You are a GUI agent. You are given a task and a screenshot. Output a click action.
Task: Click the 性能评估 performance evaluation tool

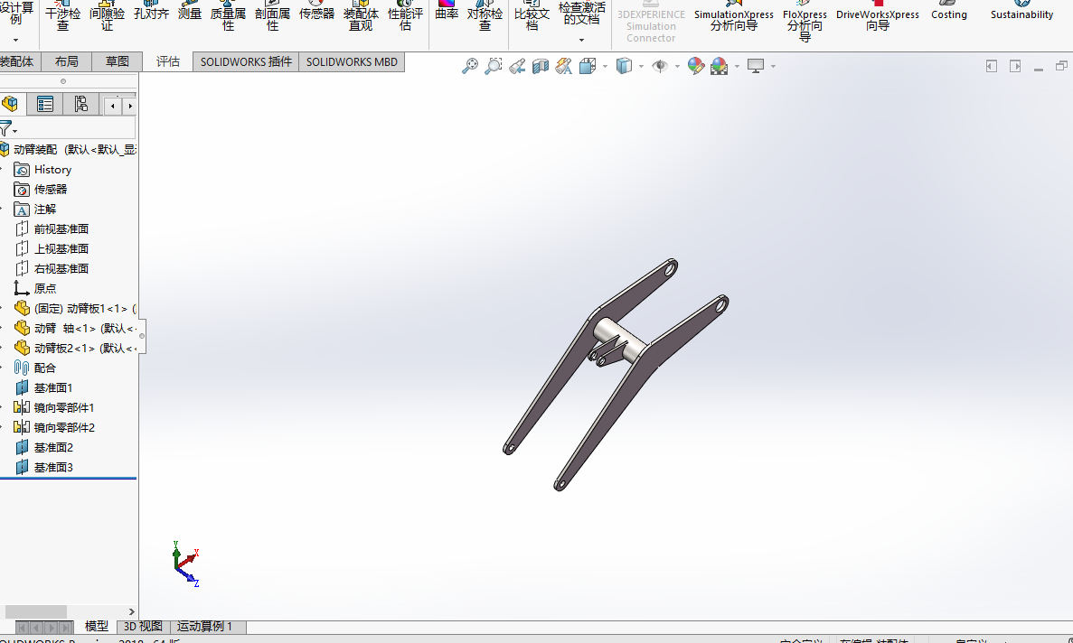pyautogui.click(x=405, y=16)
